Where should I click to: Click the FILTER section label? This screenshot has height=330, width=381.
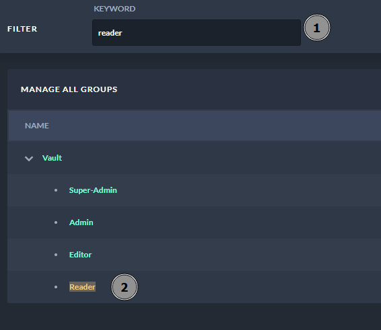click(22, 29)
